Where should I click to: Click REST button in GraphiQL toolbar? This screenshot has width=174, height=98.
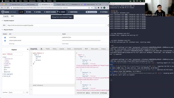(x=86, y=49)
